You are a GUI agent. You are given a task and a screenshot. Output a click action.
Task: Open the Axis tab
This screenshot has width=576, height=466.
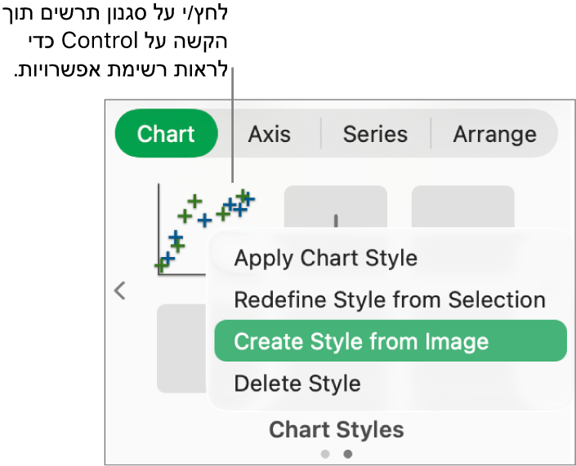269,134
